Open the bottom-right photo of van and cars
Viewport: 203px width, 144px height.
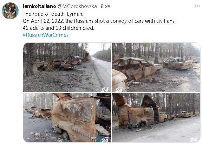point(156,117)
